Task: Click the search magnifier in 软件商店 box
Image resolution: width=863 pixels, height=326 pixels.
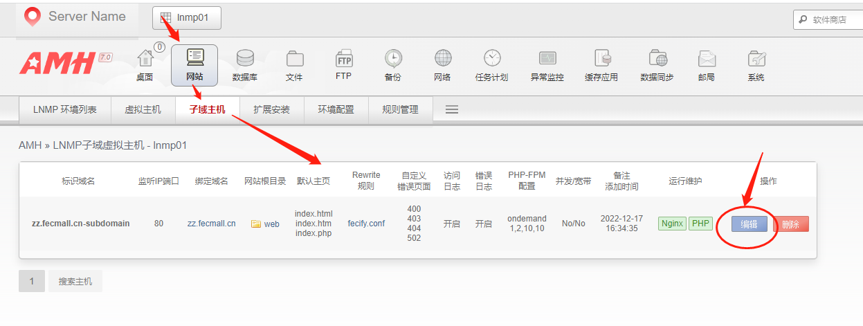Action: pyautogui.click(x=803, y=19)
